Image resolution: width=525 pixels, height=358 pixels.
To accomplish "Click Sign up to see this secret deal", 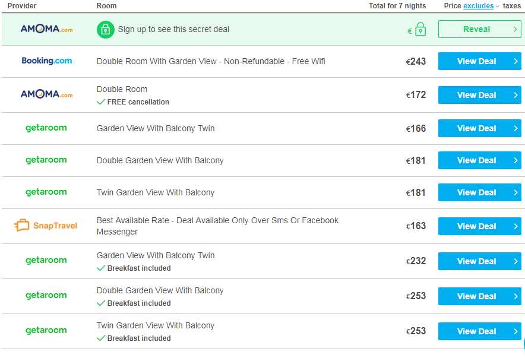I will pyautogui.click(x=173, y=30).
